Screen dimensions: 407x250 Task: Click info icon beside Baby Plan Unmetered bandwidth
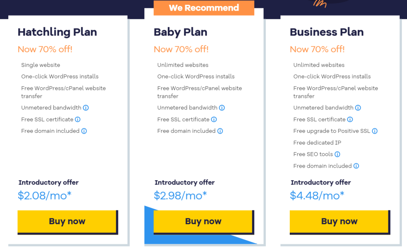coord(222,108)
